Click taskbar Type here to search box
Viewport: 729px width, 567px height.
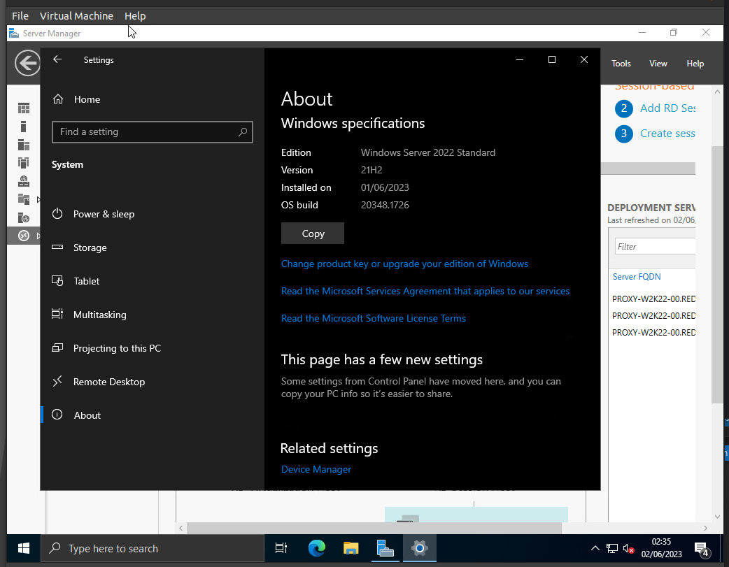click(x=153, y=549)
